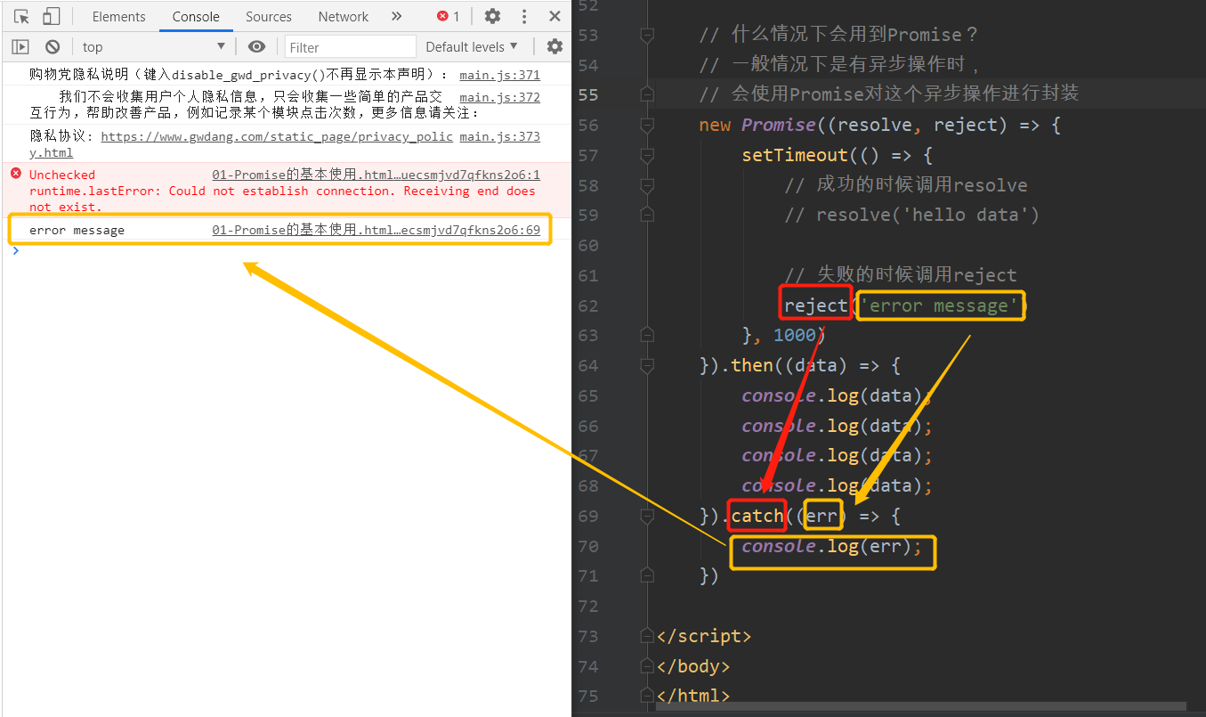Toggle the fold marker at line 63
Viewport: 1206px width, 717px height.
(647, 335)
